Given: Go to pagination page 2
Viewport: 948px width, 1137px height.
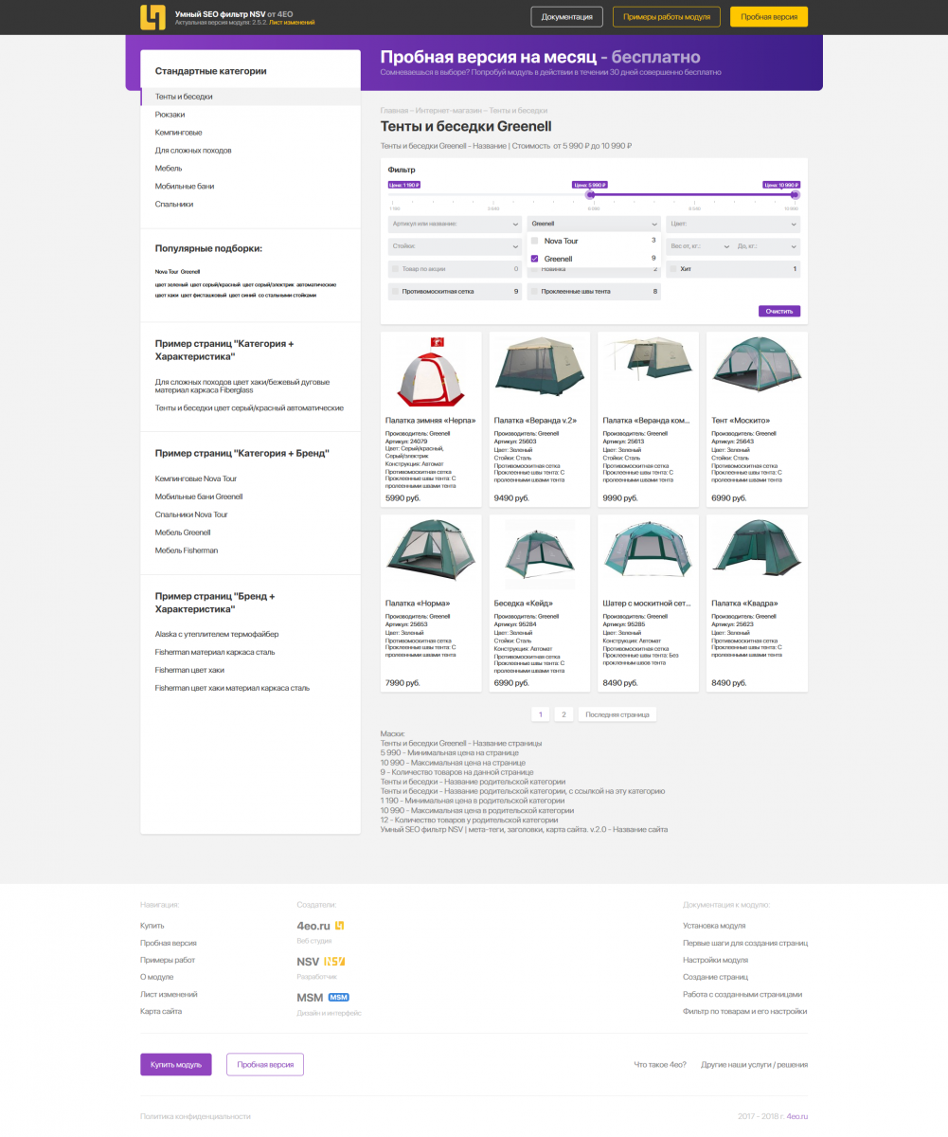Looking at the screenshot, I should (563, 714).
